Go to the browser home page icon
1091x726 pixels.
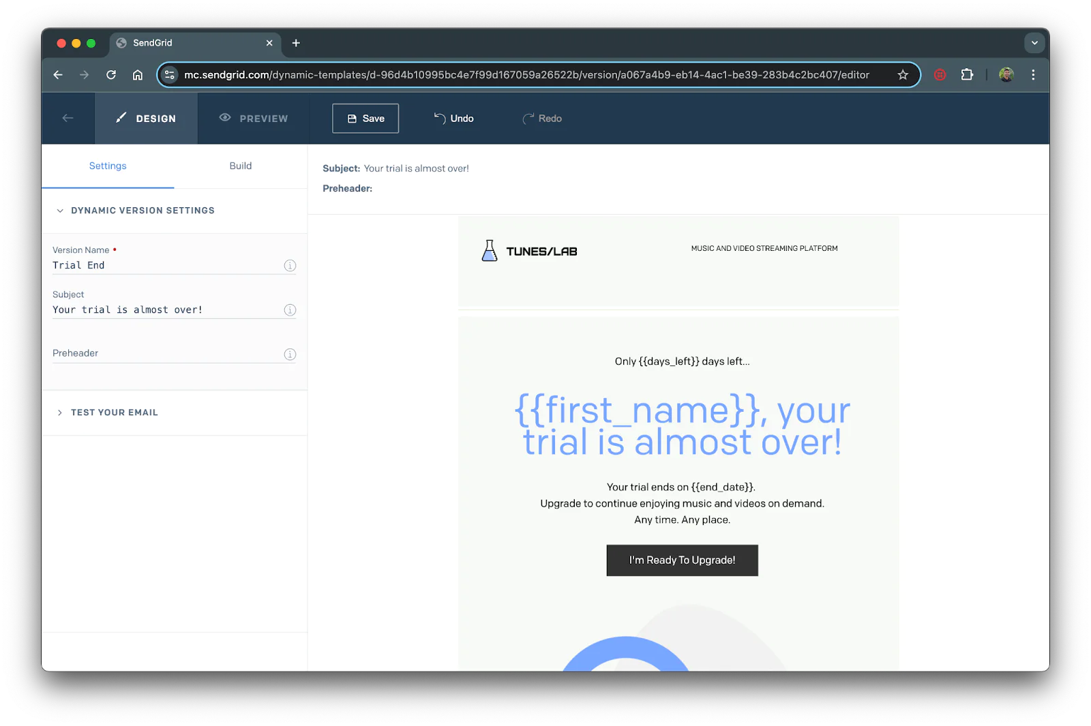(138, 75)
